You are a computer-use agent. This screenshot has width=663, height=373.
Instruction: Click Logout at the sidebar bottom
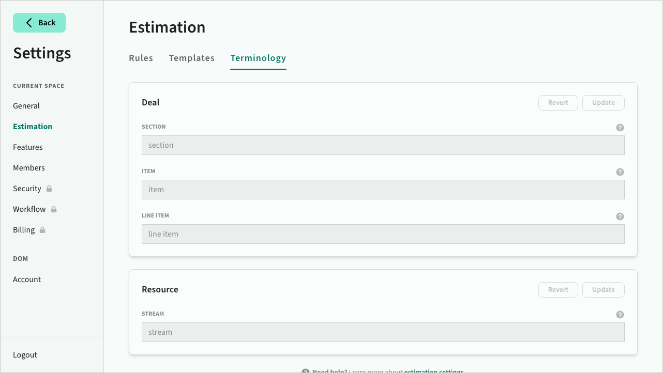tap(25, 355)
